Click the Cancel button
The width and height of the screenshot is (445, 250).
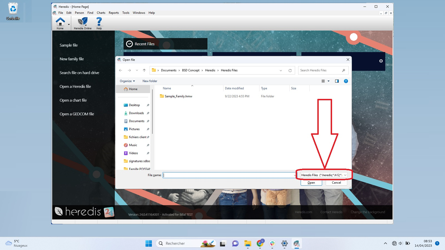336,183
